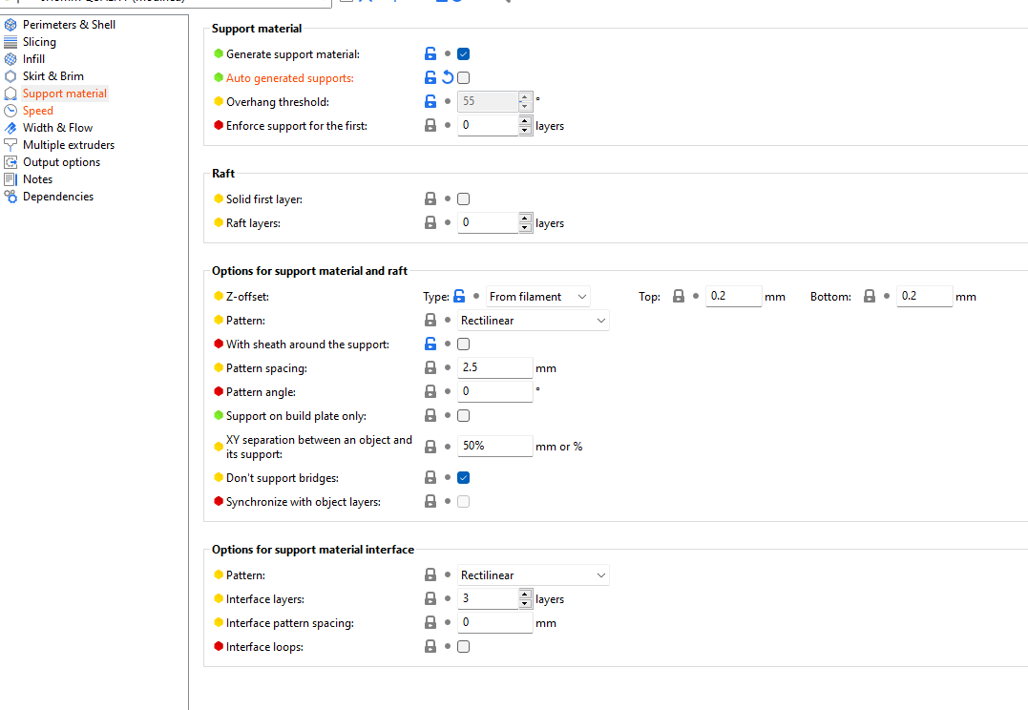Click the Pattern angle input field
Image resolution: width=1028 pixels, height=710 pixels.
coord(495,391)
